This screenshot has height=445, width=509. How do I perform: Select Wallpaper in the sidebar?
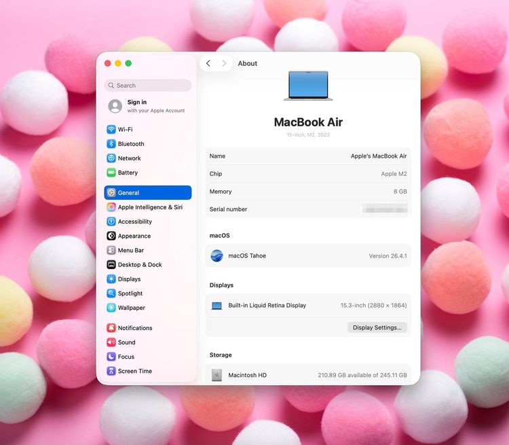coord(148,308)
